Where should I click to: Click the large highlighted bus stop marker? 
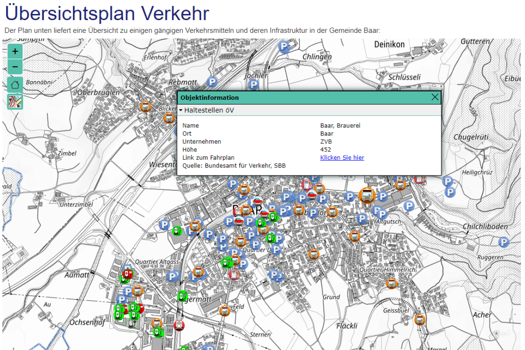point(367,195)
